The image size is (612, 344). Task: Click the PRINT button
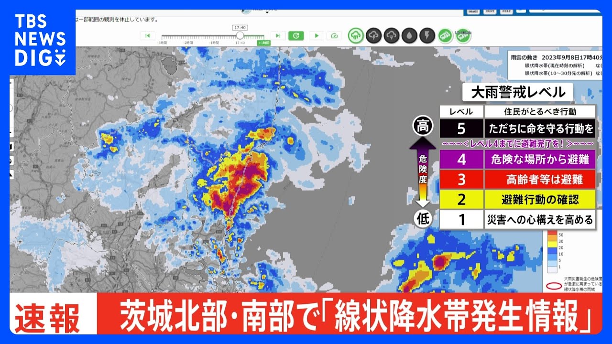tap(490, 11)
